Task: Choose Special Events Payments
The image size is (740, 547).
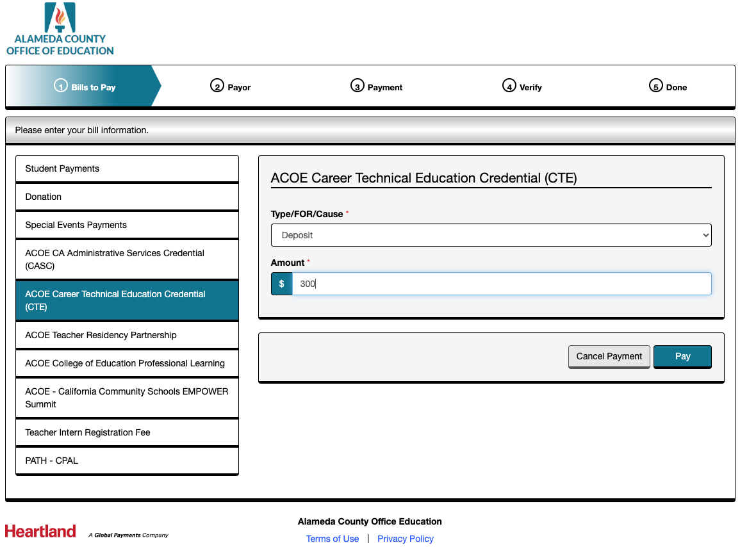Action: [127, 225]
